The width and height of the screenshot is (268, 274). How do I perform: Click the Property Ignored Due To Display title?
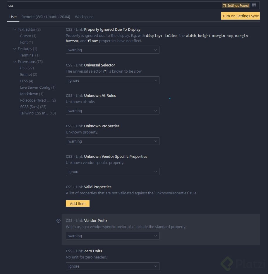(x=112, y=29)
